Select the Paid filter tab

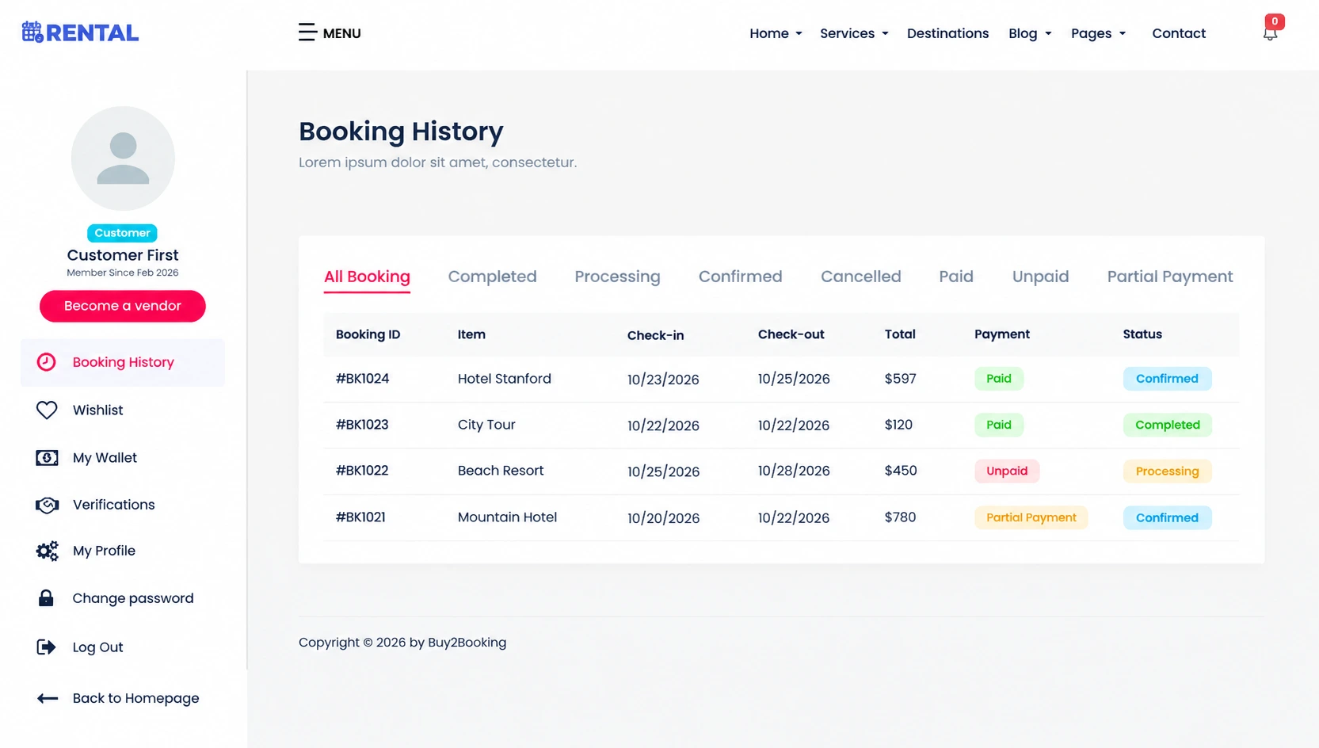click(956, 277)
